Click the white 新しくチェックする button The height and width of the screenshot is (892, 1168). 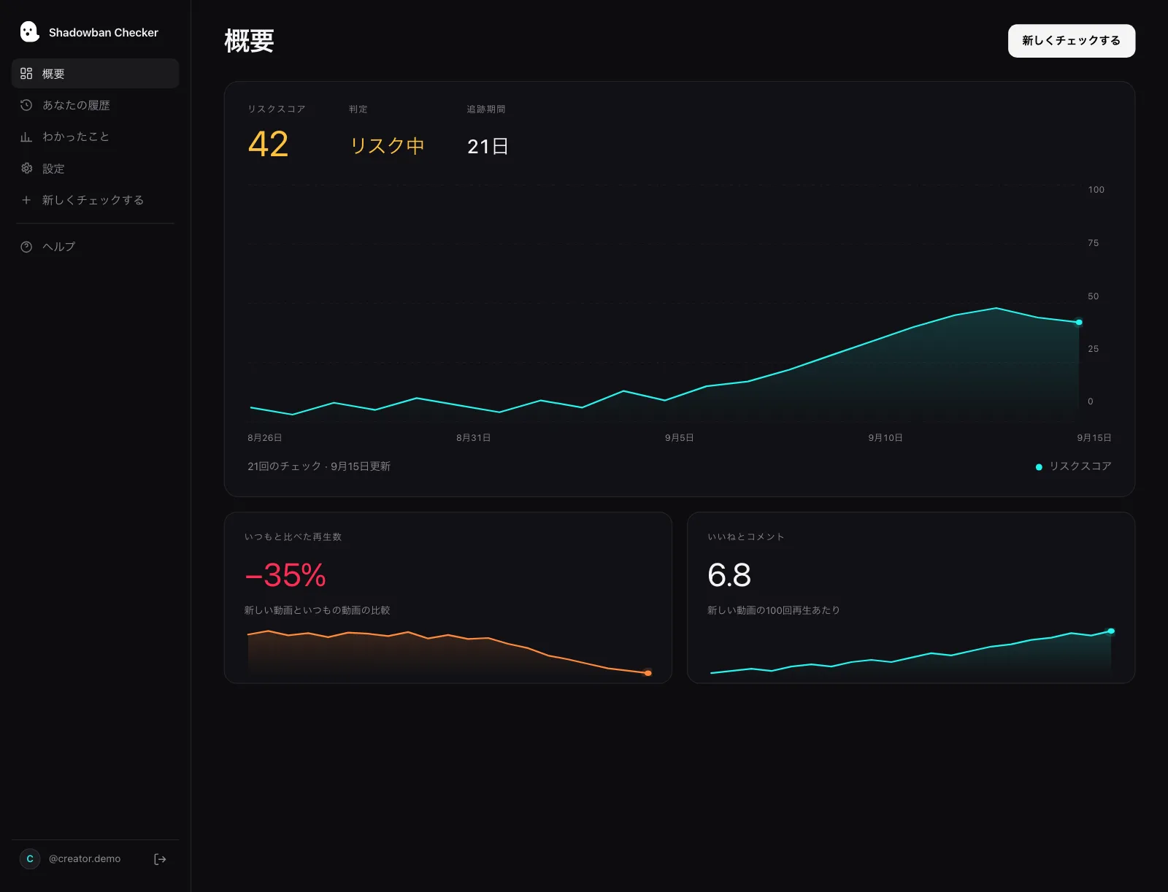point(1072,41)
